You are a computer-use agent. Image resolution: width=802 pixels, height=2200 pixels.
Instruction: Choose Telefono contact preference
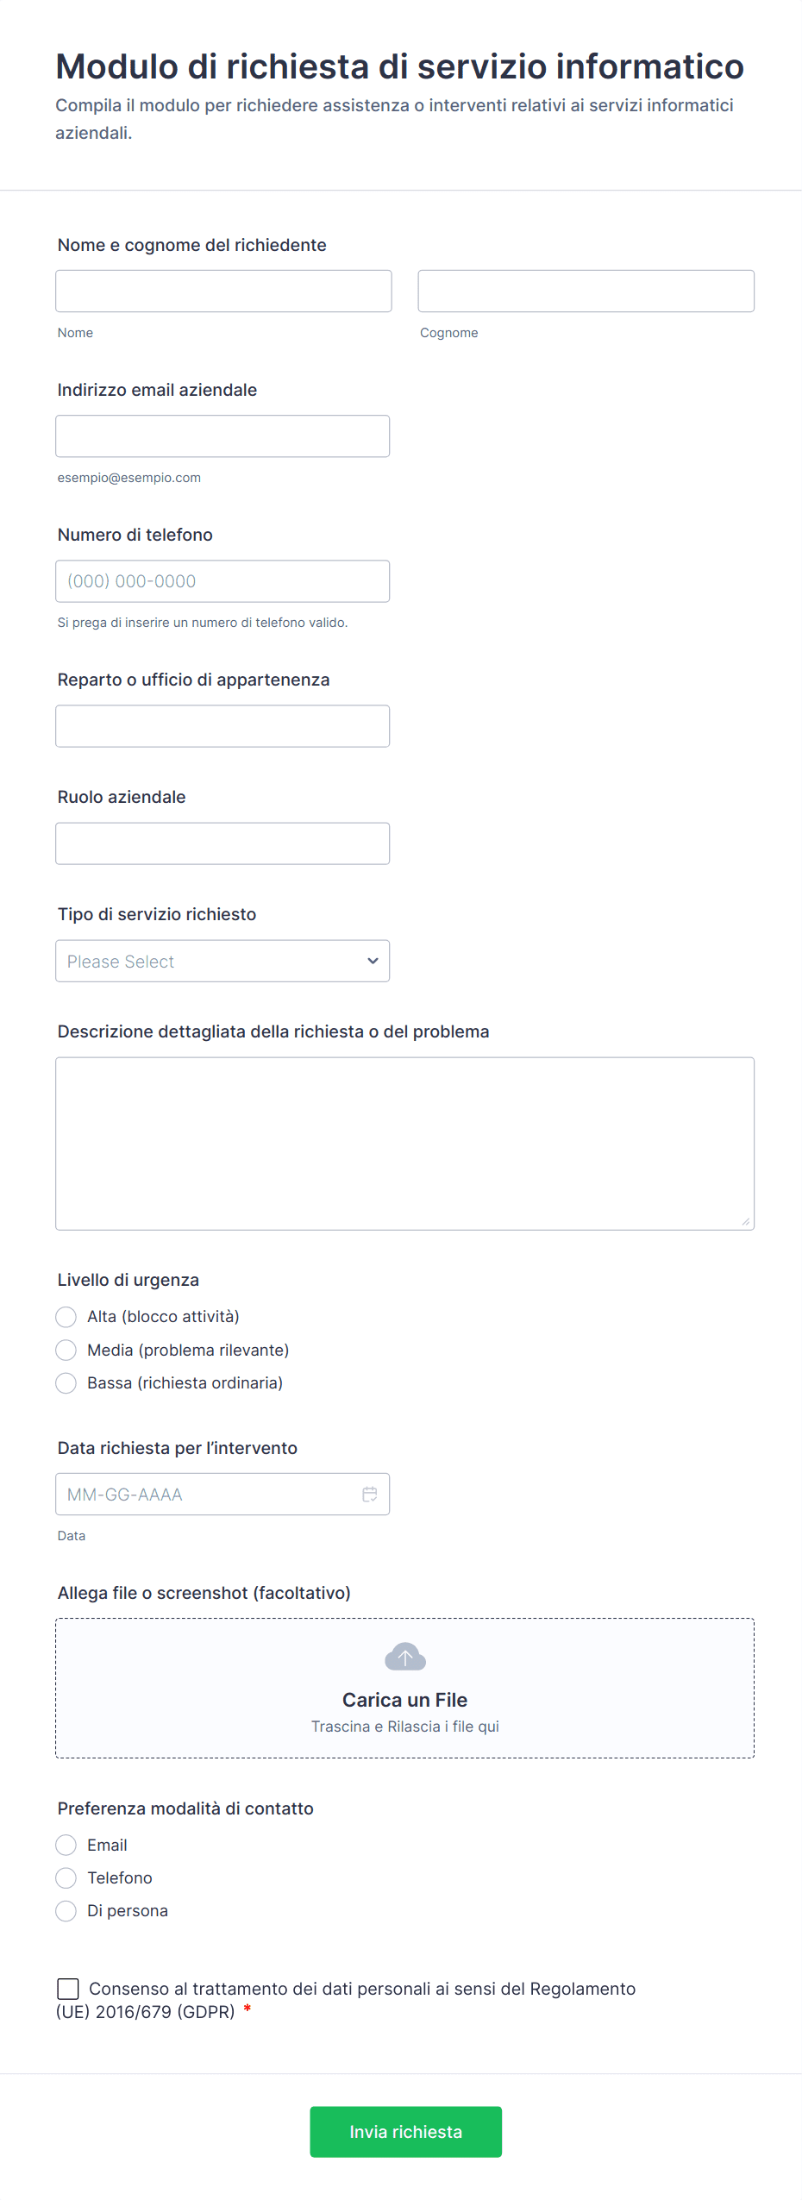click(66, 1877)
